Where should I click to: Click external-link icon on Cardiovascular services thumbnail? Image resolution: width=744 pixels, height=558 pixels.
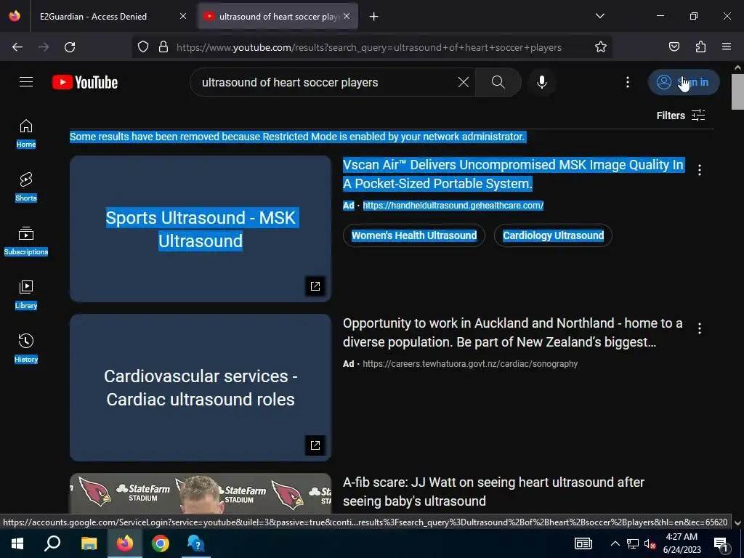[x=315, y=445]
